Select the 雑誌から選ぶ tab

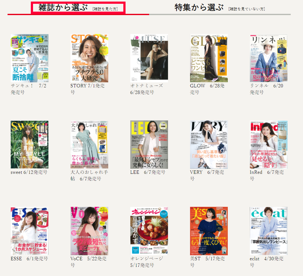tap(78, 8)
